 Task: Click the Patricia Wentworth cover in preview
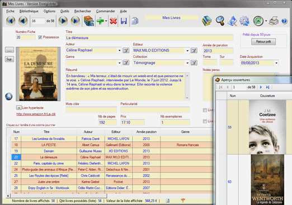click(x=267, y=179)
